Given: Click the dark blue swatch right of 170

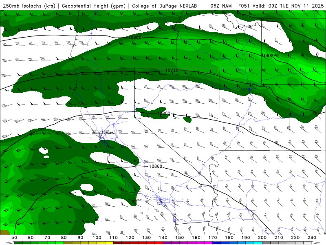Looking at the screenshot, I should coord(217,243).
